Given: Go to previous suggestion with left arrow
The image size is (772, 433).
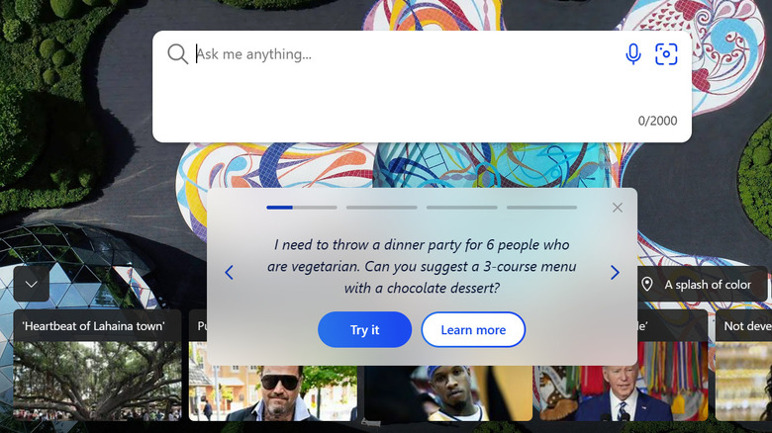Looking at the screenshot, I should [x=229, y=272].
